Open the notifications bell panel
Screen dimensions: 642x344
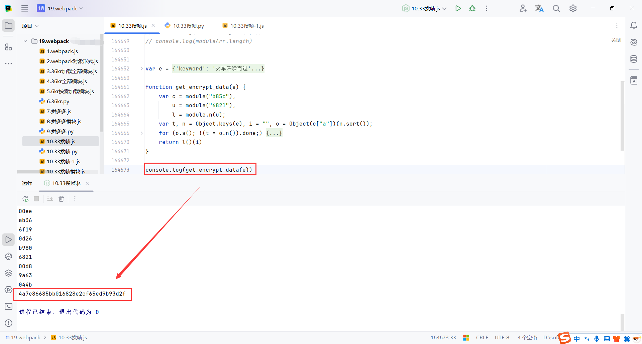click(634, 25)
